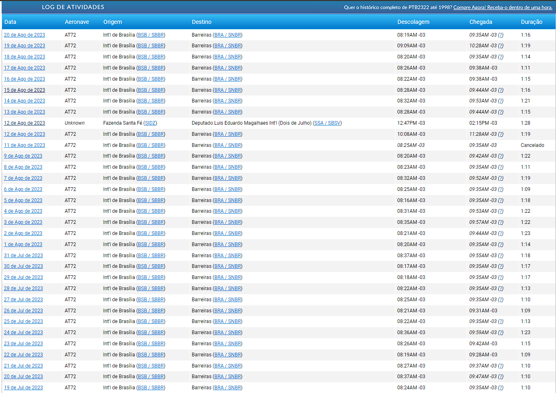Select the 'Descolagem' column header
The width and height of the screenshot is (556, 393).
pos(413,22)
